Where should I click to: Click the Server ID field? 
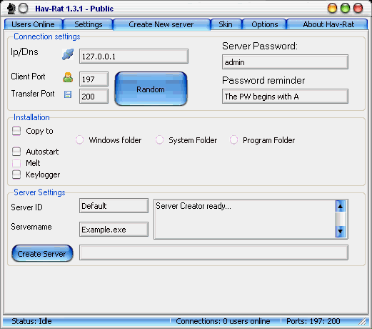(x=114, y=206)
